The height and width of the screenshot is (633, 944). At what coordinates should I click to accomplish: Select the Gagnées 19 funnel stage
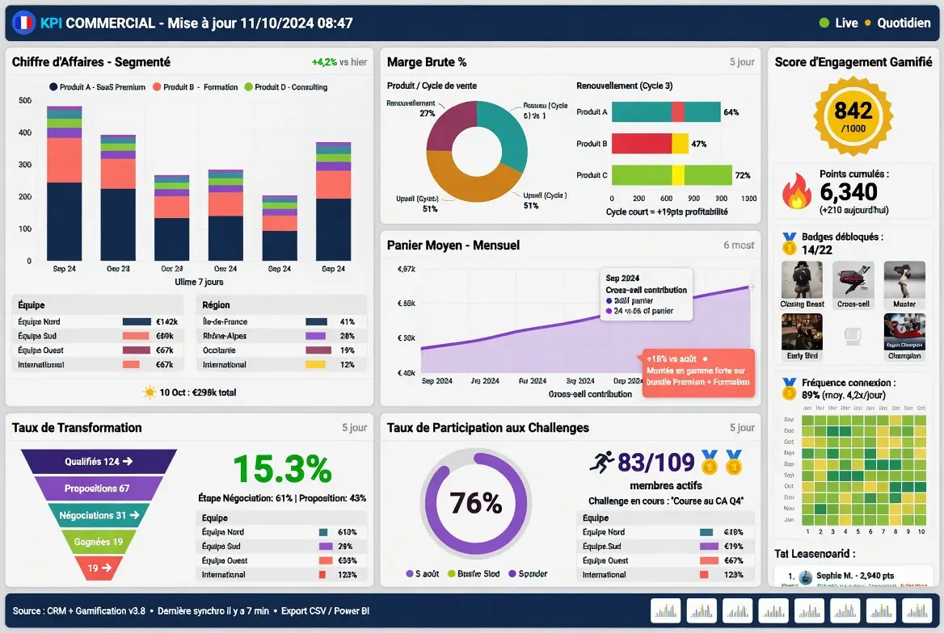(x=99, y=542)
